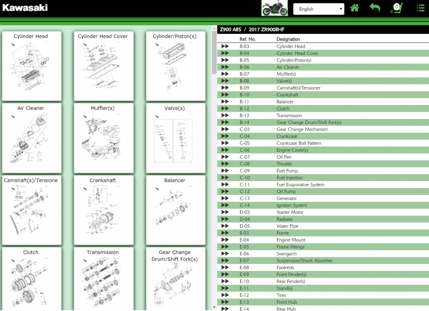
Task: Click the green back arrow icon
Action: click(375, 8)
